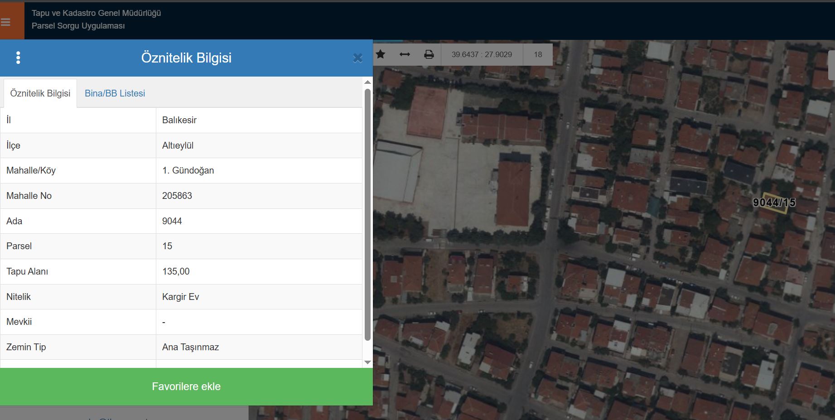The image size is (835, 420).
Task: Open the three-dot options menu
Action: coord(18,58)
